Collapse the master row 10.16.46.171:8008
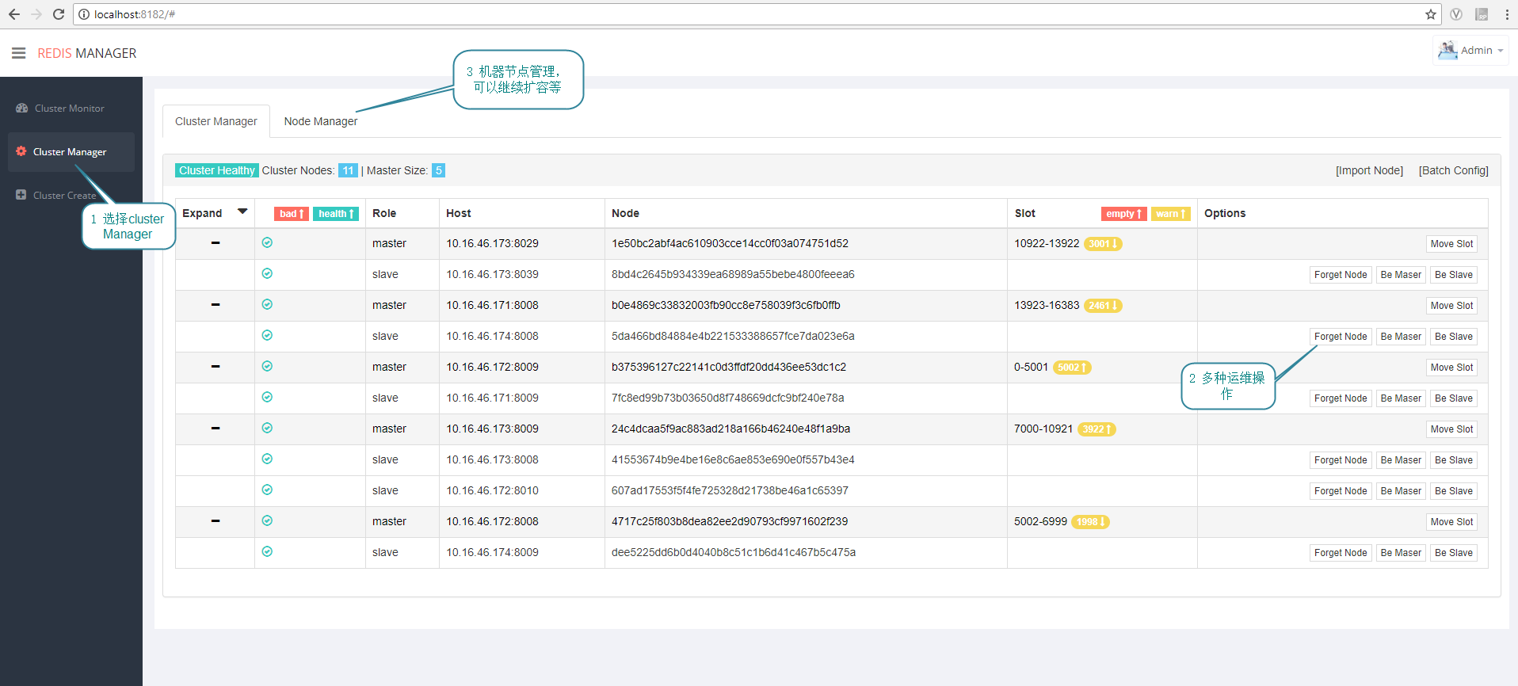The width and height of the screenshot is (1518, 686). (215, 305)
